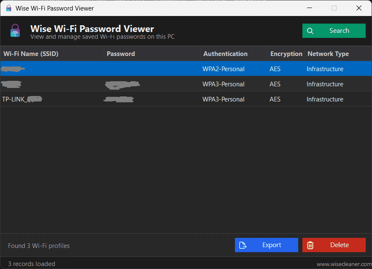Viewport: 372px width, 269px height.
Task: Click the trash can icon beside Delete
Action: [310, 245]
